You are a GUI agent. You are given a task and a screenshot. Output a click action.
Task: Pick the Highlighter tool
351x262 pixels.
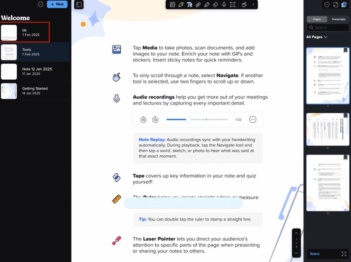207,5
